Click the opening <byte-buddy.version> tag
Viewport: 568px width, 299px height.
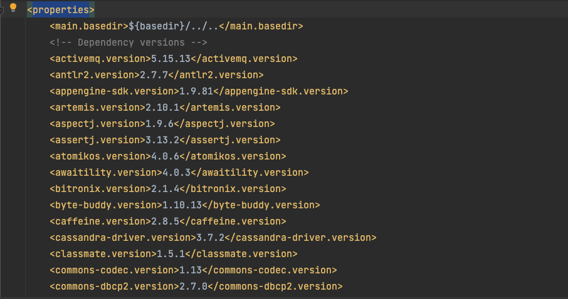click(x=106, y=205)
